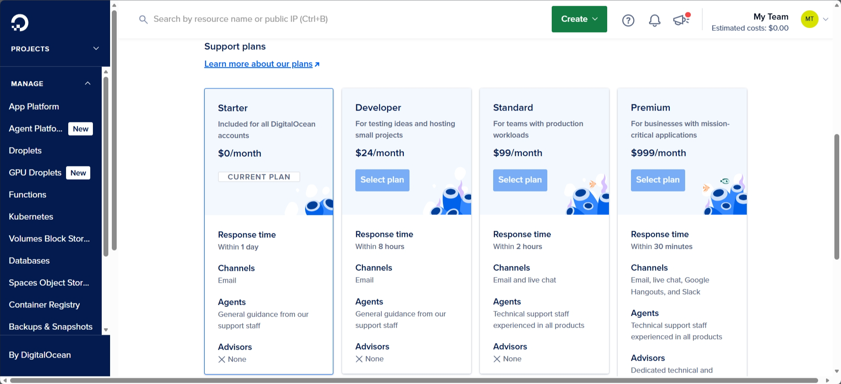Open the help question mark icon
841x384 pixels.
(628, 20)
